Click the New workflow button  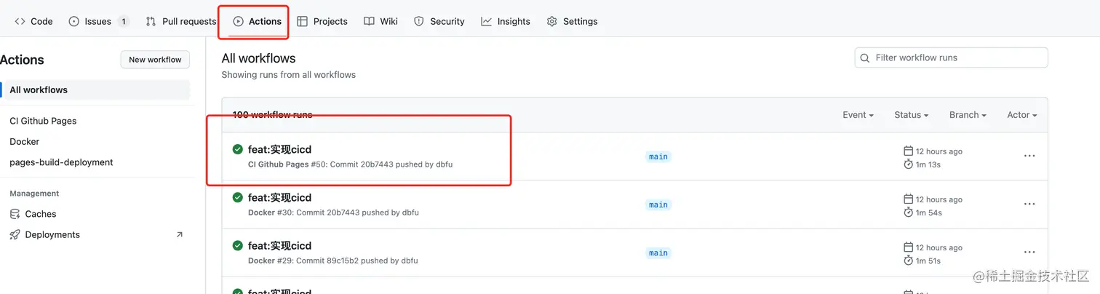click(x=155, y=60)
